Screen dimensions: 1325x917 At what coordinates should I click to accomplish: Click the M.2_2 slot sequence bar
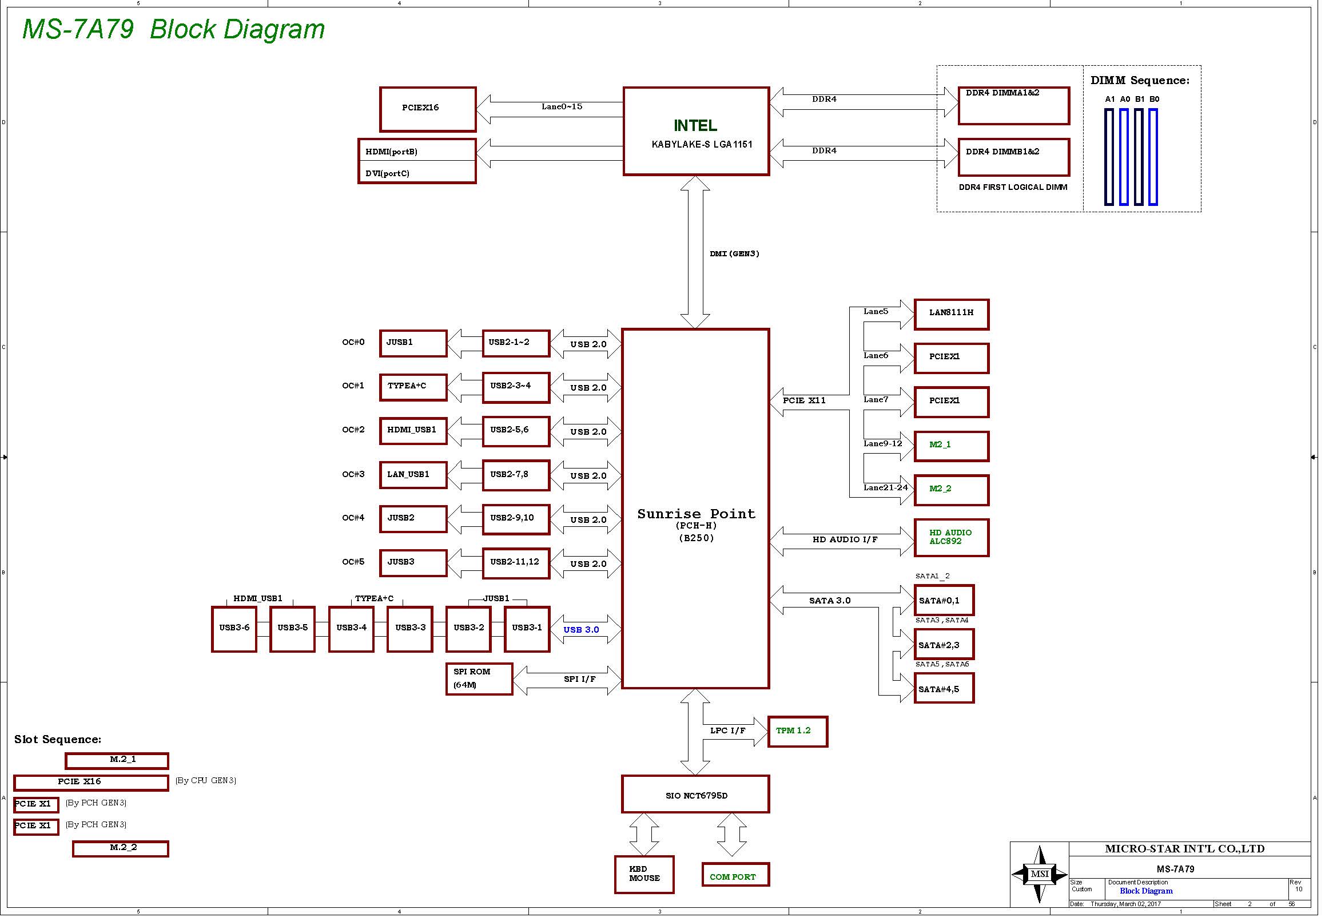pos(121,848)
